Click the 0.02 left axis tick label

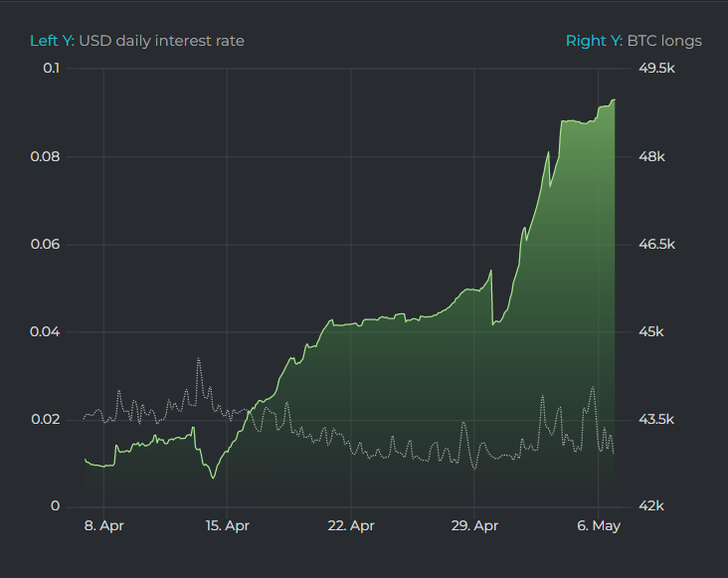pyautogui.click(x=46, y=419)
